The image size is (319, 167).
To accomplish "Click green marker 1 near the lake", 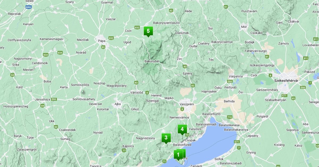I will 178,155.
